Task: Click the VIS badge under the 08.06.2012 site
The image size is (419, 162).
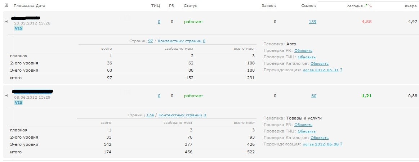Action: coord(18,102)
